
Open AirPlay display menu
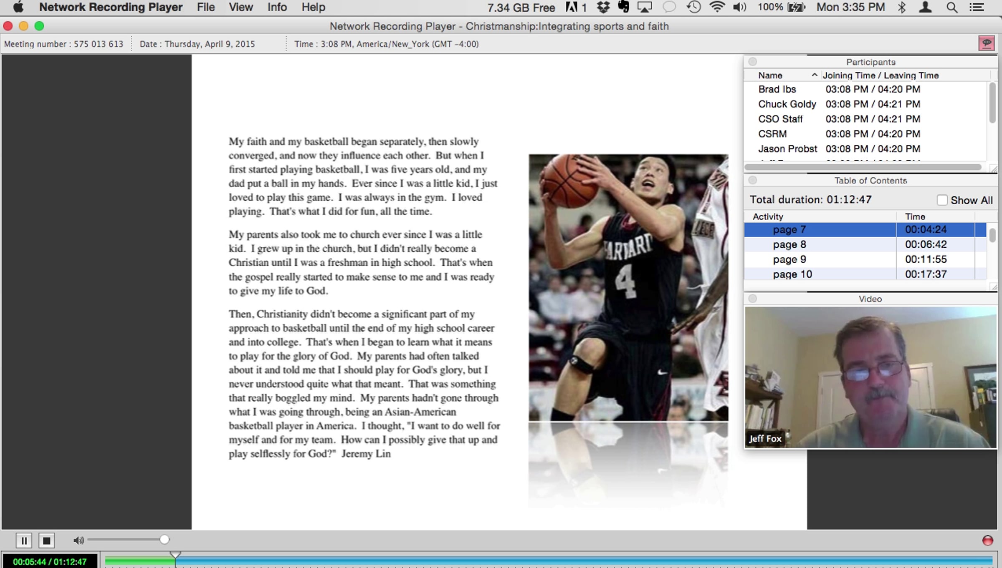point(645,7)
